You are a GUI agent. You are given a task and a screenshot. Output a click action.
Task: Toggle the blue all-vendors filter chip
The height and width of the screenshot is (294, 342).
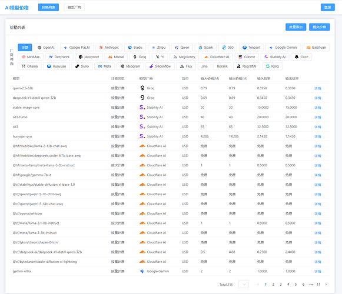25,48
